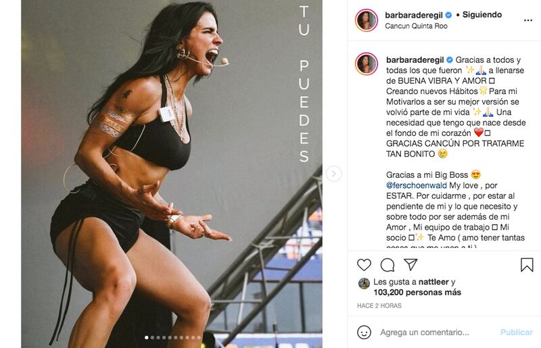541x348 pixels.
Task: Go to the next carousel photo arrow
Action: tap(333, 174)
